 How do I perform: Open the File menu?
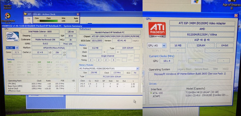29,19
